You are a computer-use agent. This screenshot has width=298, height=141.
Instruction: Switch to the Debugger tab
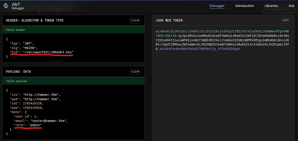pyautogui.click(x=217, y=6)
